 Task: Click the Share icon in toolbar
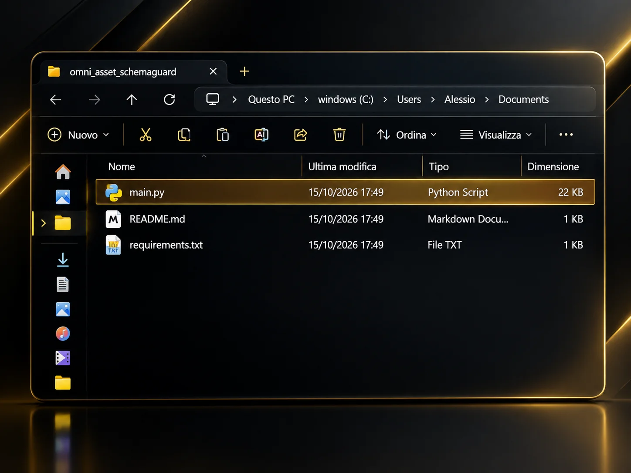coord(301,135)
